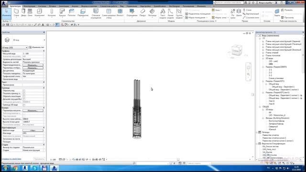
Task: Open the Windows Start button
Action: coord(5,168)
